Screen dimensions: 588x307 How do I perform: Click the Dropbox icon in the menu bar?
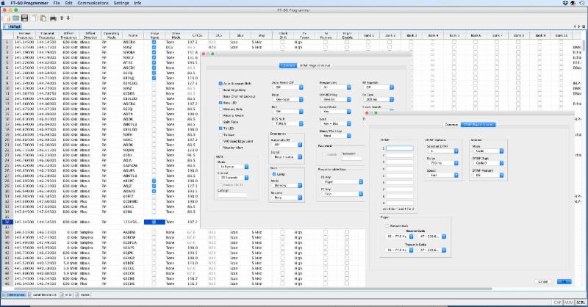click(x=565, y=3)
